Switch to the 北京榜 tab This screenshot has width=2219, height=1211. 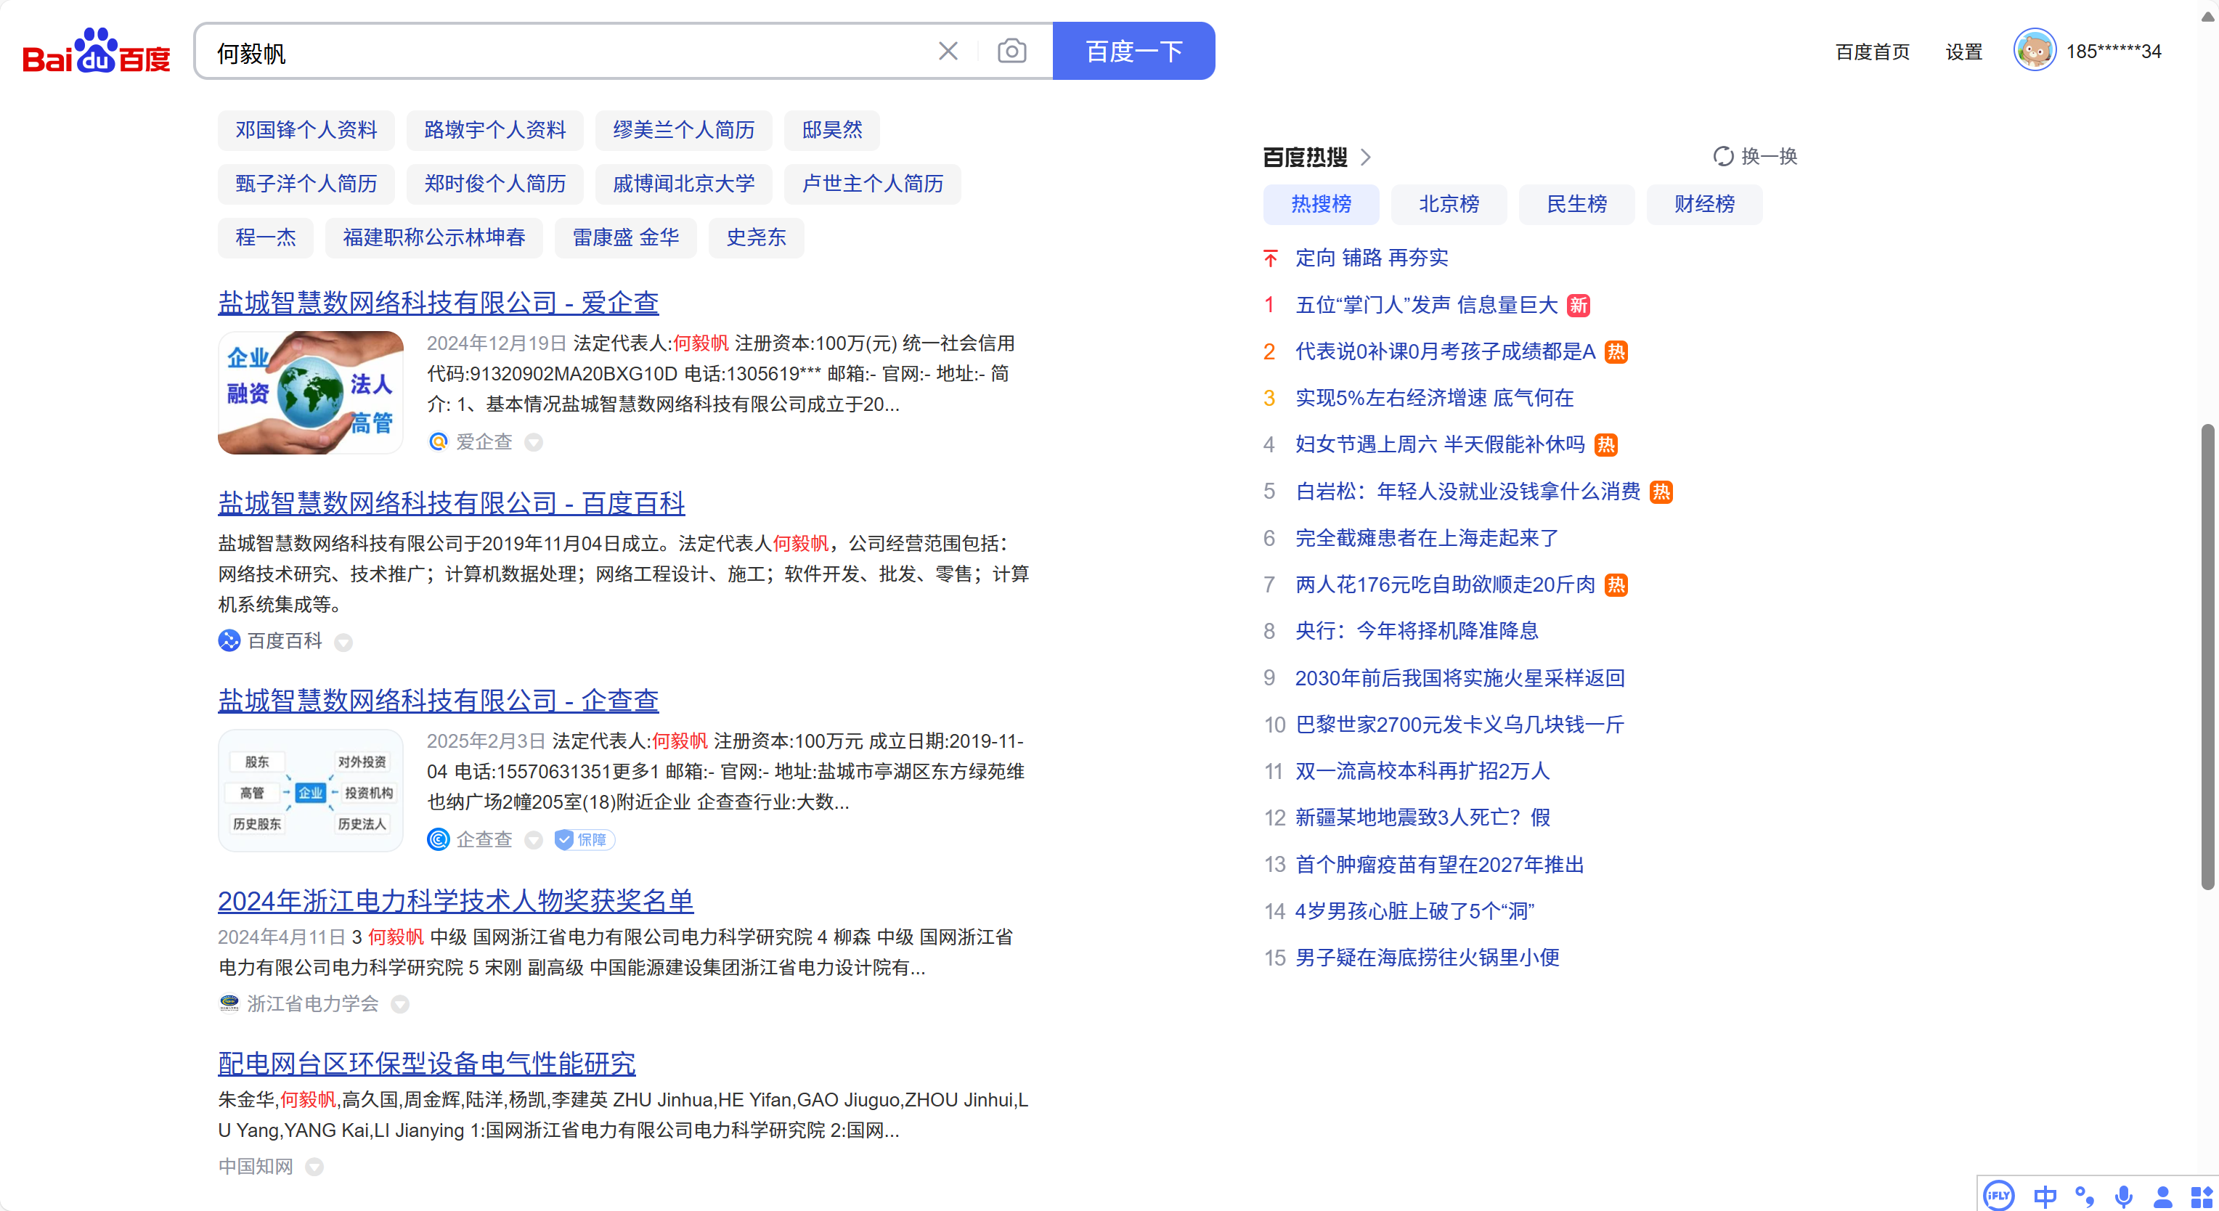click(1448, 204)
